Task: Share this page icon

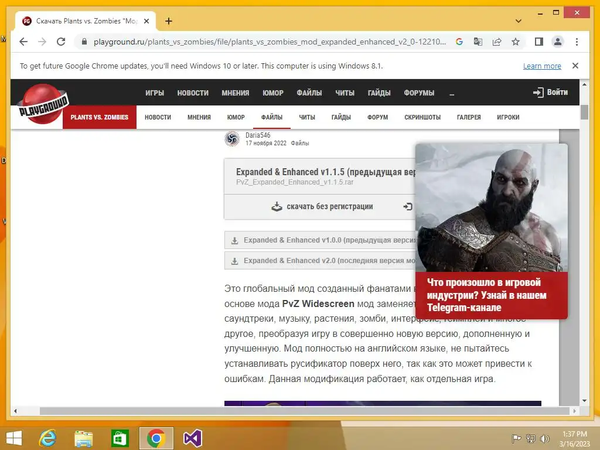Action: coord(497,42)
